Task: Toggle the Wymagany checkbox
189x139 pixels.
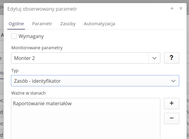Action: [x=14, y=36]
